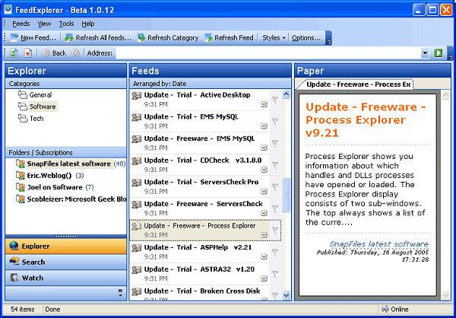
Task: Open the Address bar dropdown arrow
Action: [425, 53]
